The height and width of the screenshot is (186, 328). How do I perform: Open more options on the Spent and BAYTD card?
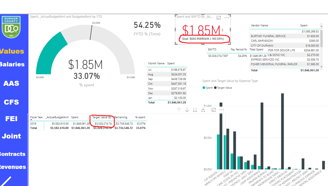tap(227, 18)
